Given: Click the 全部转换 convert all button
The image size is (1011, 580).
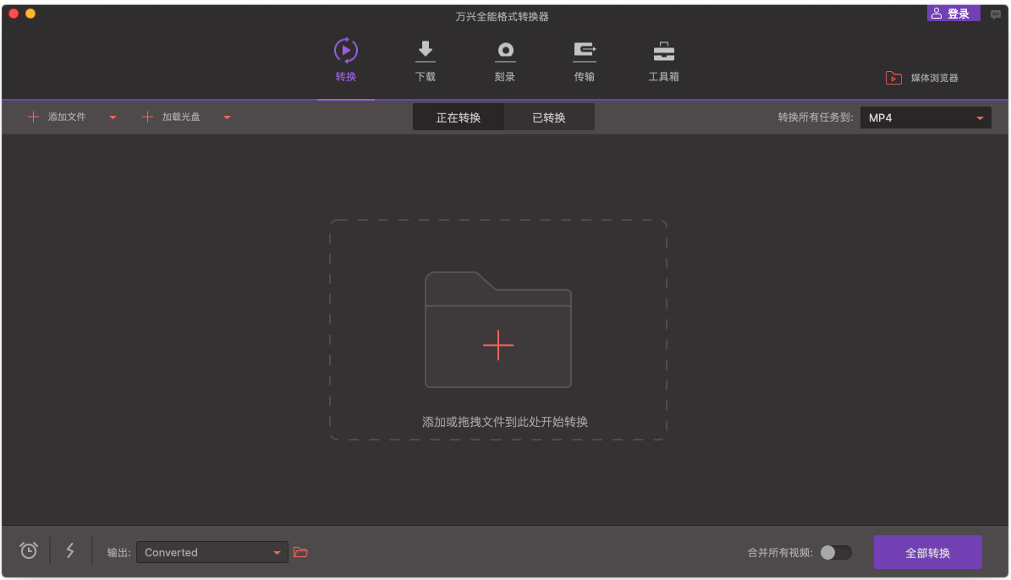Looking at the screenshot, I should pos(927,552).
